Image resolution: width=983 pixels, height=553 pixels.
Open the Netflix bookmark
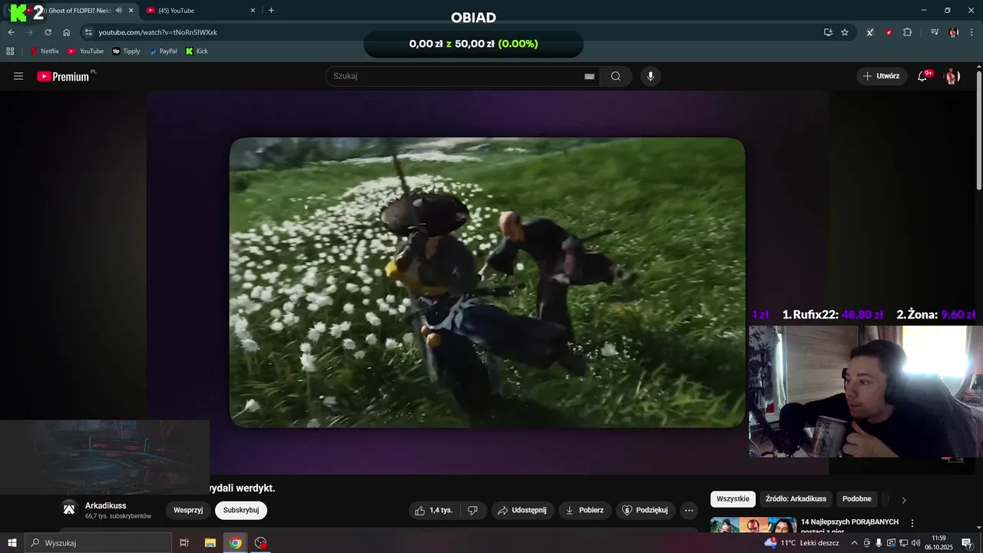pyautogui.click(x=45, y=51)
